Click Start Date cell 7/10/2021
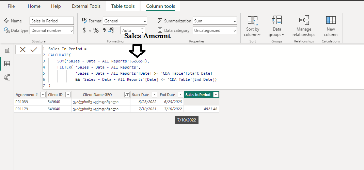The height and width of the screenshot is (170, 364). [x=144, y=109]
